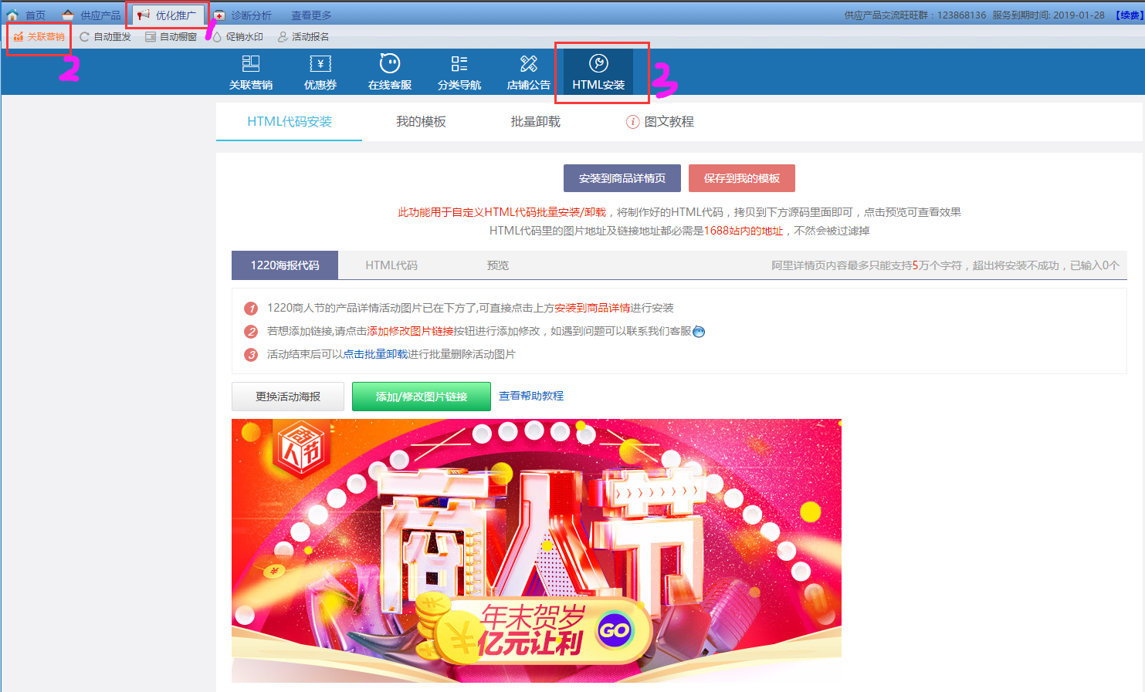Click the 【续费】 renewal link

tap(1128, 15)
